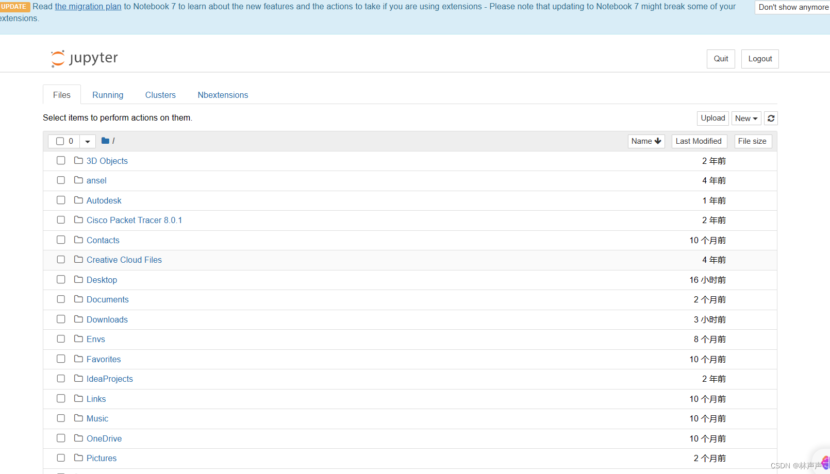Click the '16 小时前' modified time for Desktop

[x=707, y=280]
